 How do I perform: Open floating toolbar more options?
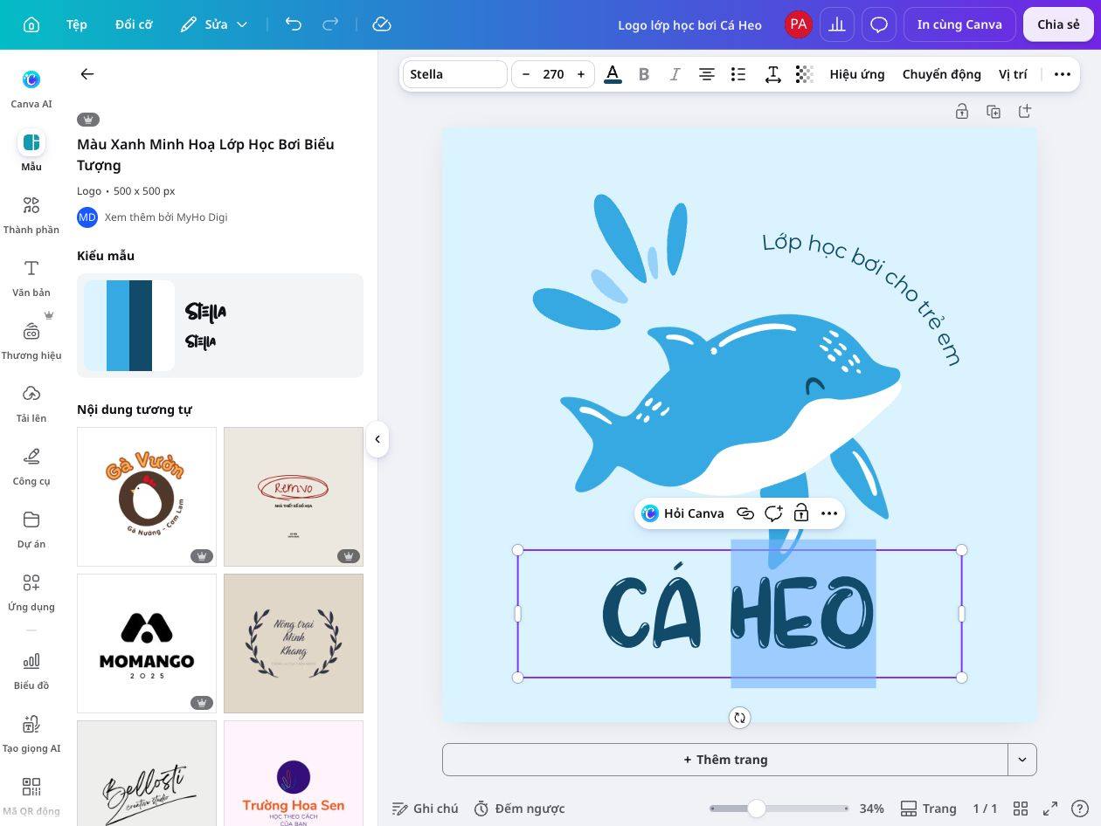[829, 513]
